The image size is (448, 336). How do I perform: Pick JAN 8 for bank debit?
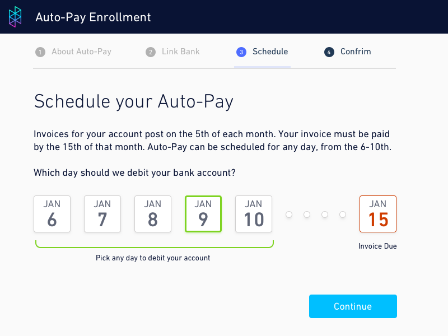(153, 214)
